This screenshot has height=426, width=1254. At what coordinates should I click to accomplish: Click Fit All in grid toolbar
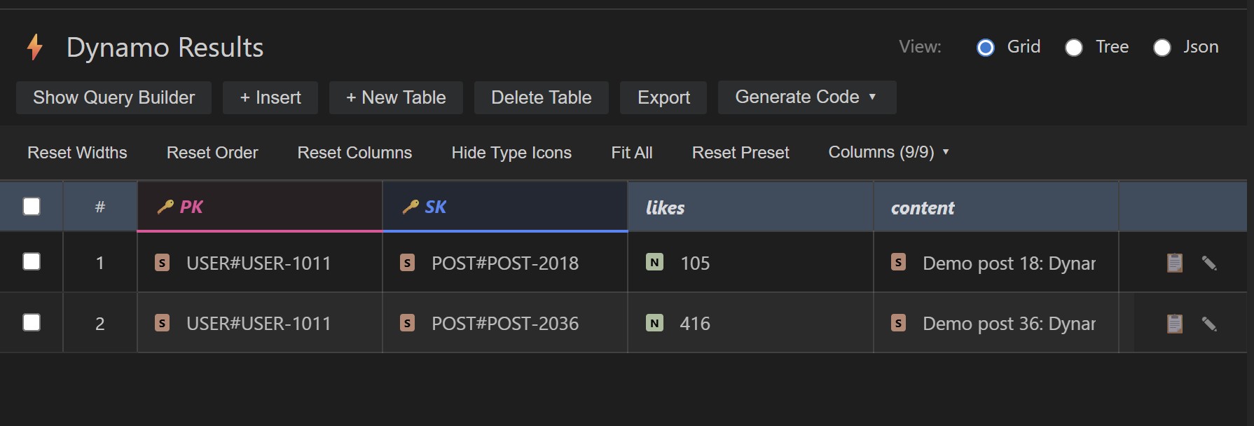click(x=632, y=152)
